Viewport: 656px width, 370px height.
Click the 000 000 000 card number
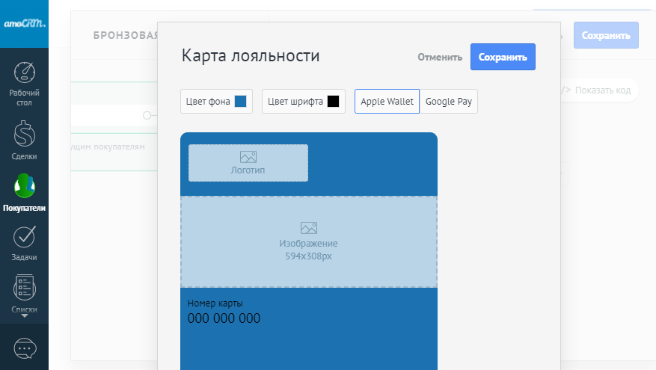(x=224, y=318)
